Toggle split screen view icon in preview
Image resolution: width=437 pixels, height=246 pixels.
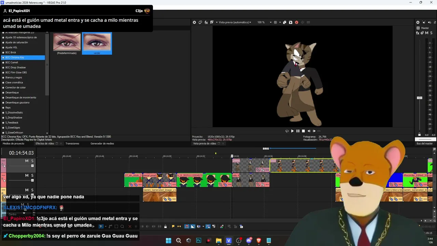tap(212, 22)
